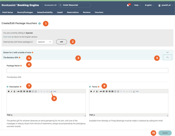Click info icon next to Description label
Screen dimensions: 175x136
(x=8, y=87)
